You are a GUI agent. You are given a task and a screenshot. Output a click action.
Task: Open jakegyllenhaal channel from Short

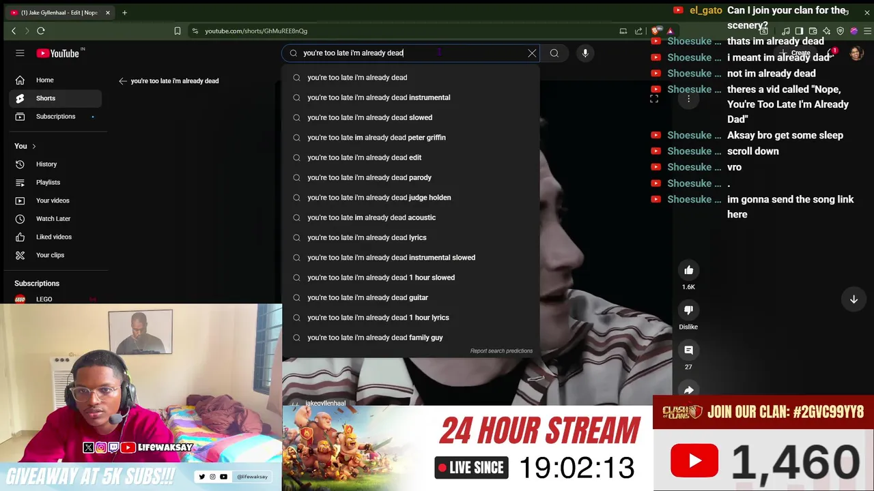point(325,403)
